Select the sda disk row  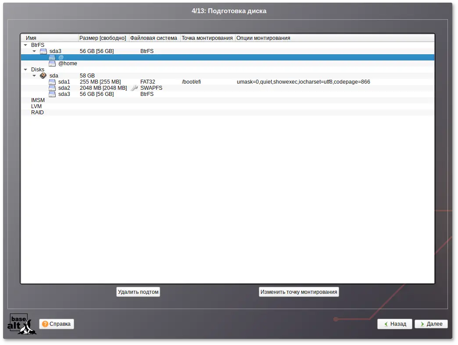pyautogui.click(x=228, y=75)
